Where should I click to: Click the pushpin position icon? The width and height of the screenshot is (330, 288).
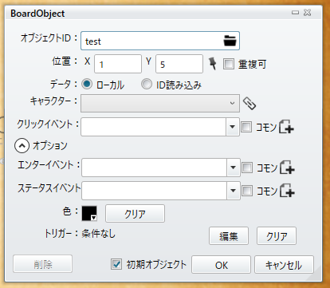point(212,64)
